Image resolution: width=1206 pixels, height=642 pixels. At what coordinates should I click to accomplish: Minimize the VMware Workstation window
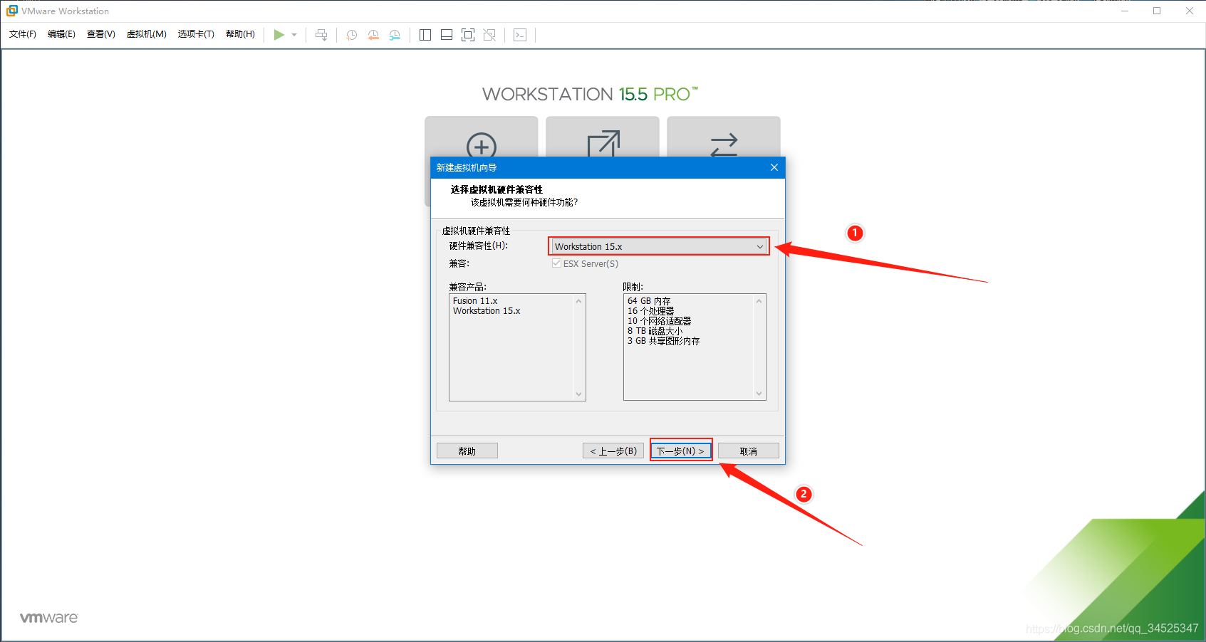click(1125, 11)
